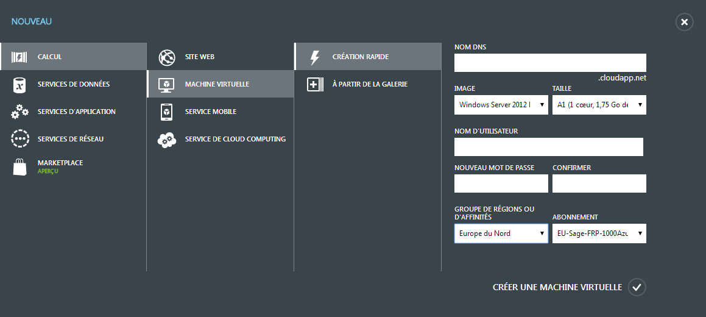706x317 pixels.
Task: Close the Nouveau dialog panel
Action: pos(685,22)
